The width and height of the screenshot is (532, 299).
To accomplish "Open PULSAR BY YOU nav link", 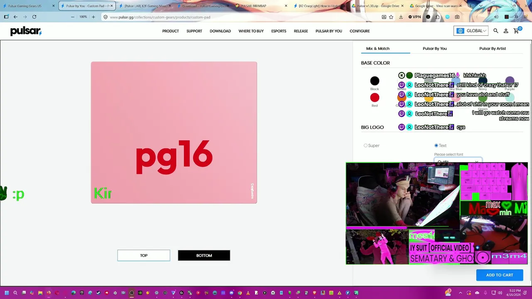I will [x=329, y=31].
